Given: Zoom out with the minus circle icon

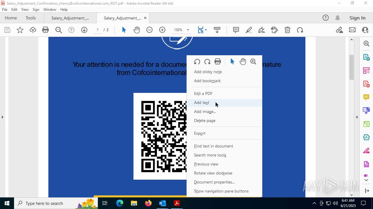Looking at the screenshot, I should (x=149, y=30).
